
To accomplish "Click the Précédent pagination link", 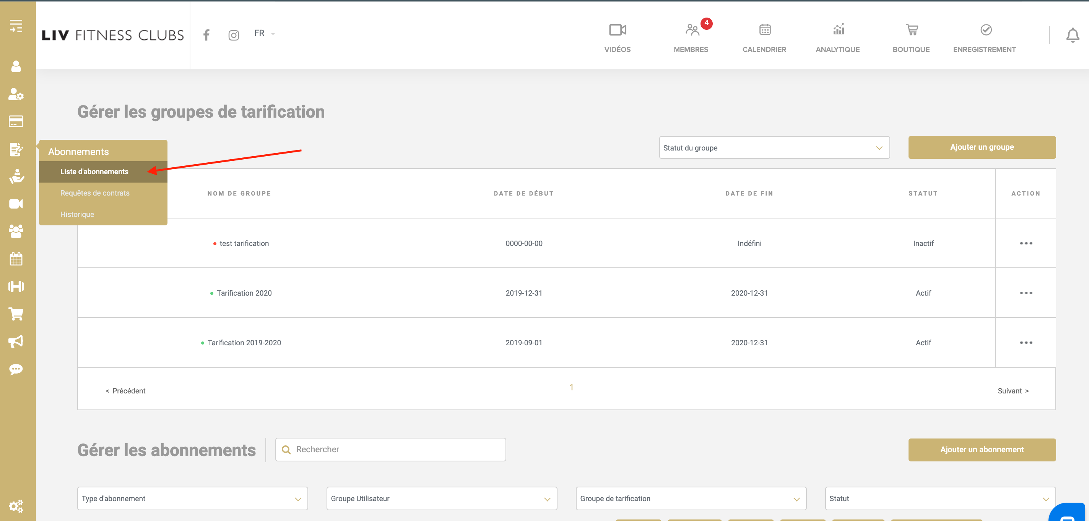I will (x=125, y=390).
